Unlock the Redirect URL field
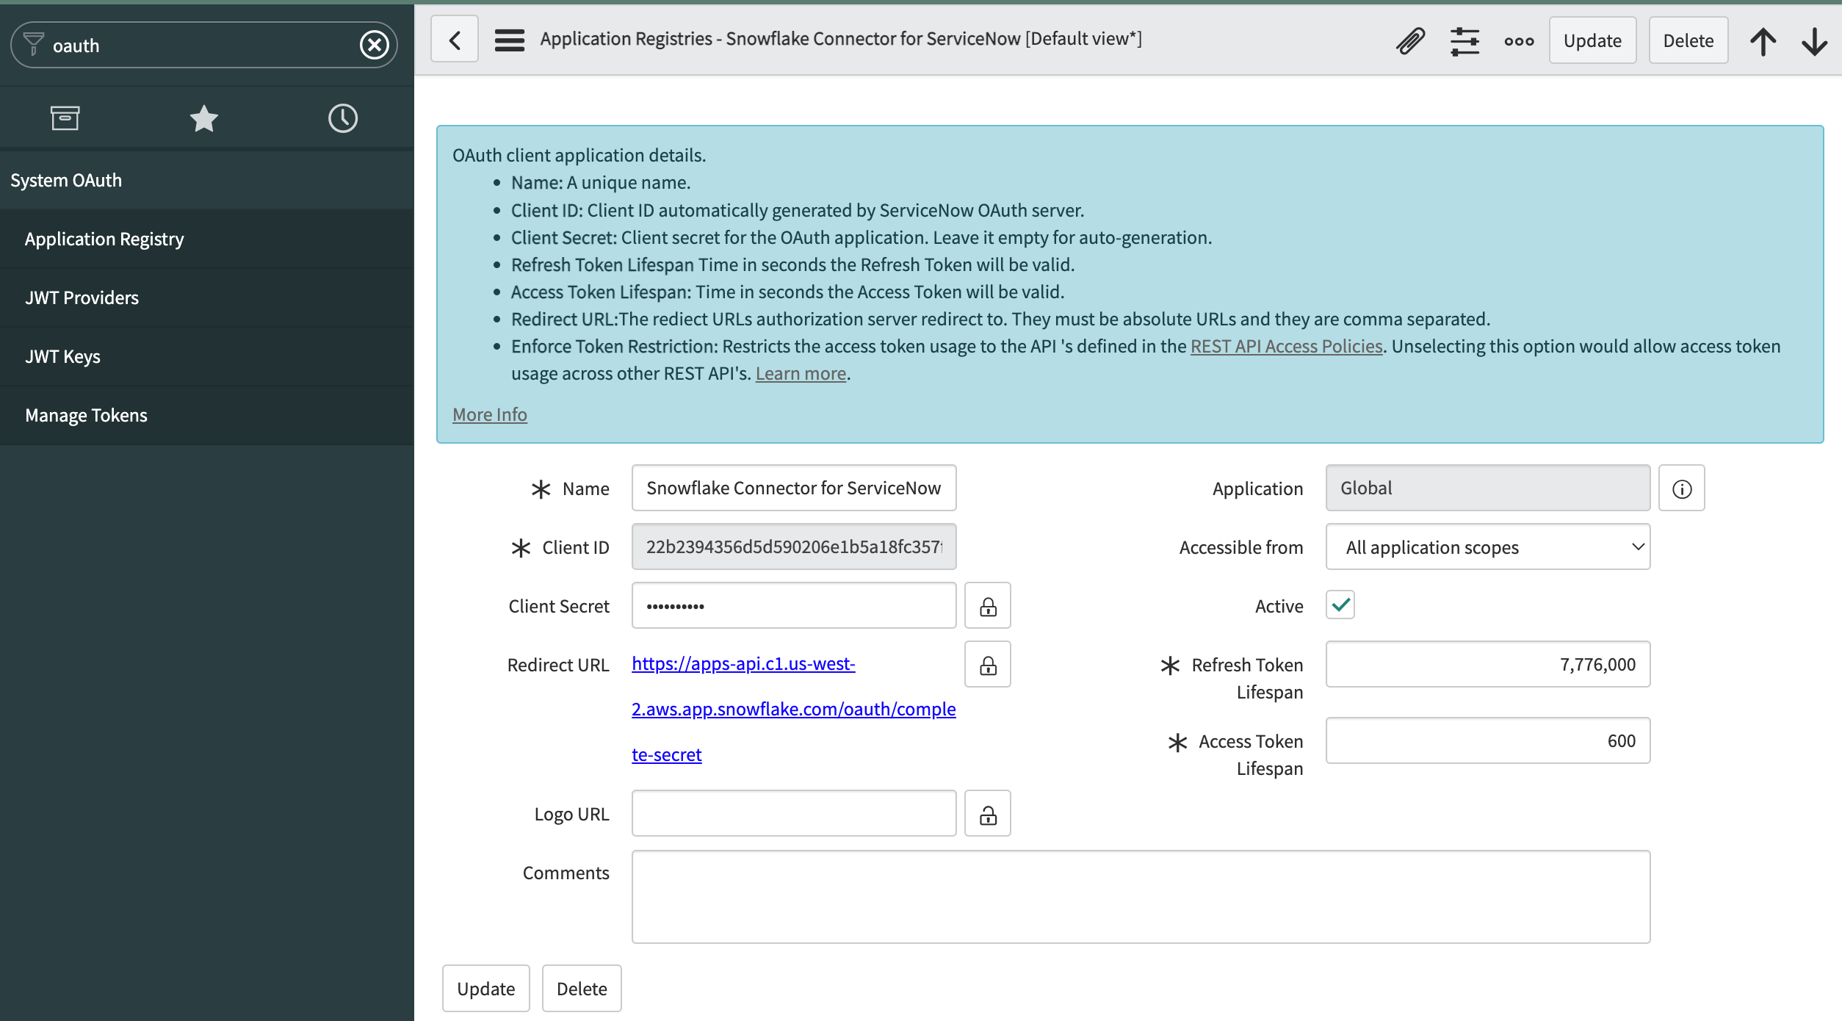Viewport: 1842px width, 1021px height. pyautogui.click(x=988, y=664)
